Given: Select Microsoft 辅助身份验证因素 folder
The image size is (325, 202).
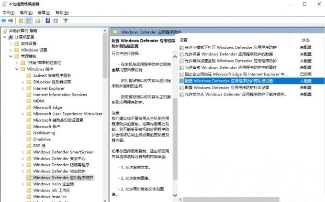Looking at the screenshot, I should (58, 120).
